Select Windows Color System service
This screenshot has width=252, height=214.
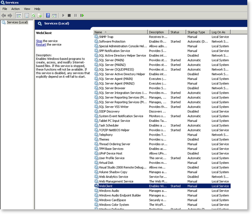(x=163, y=205)
